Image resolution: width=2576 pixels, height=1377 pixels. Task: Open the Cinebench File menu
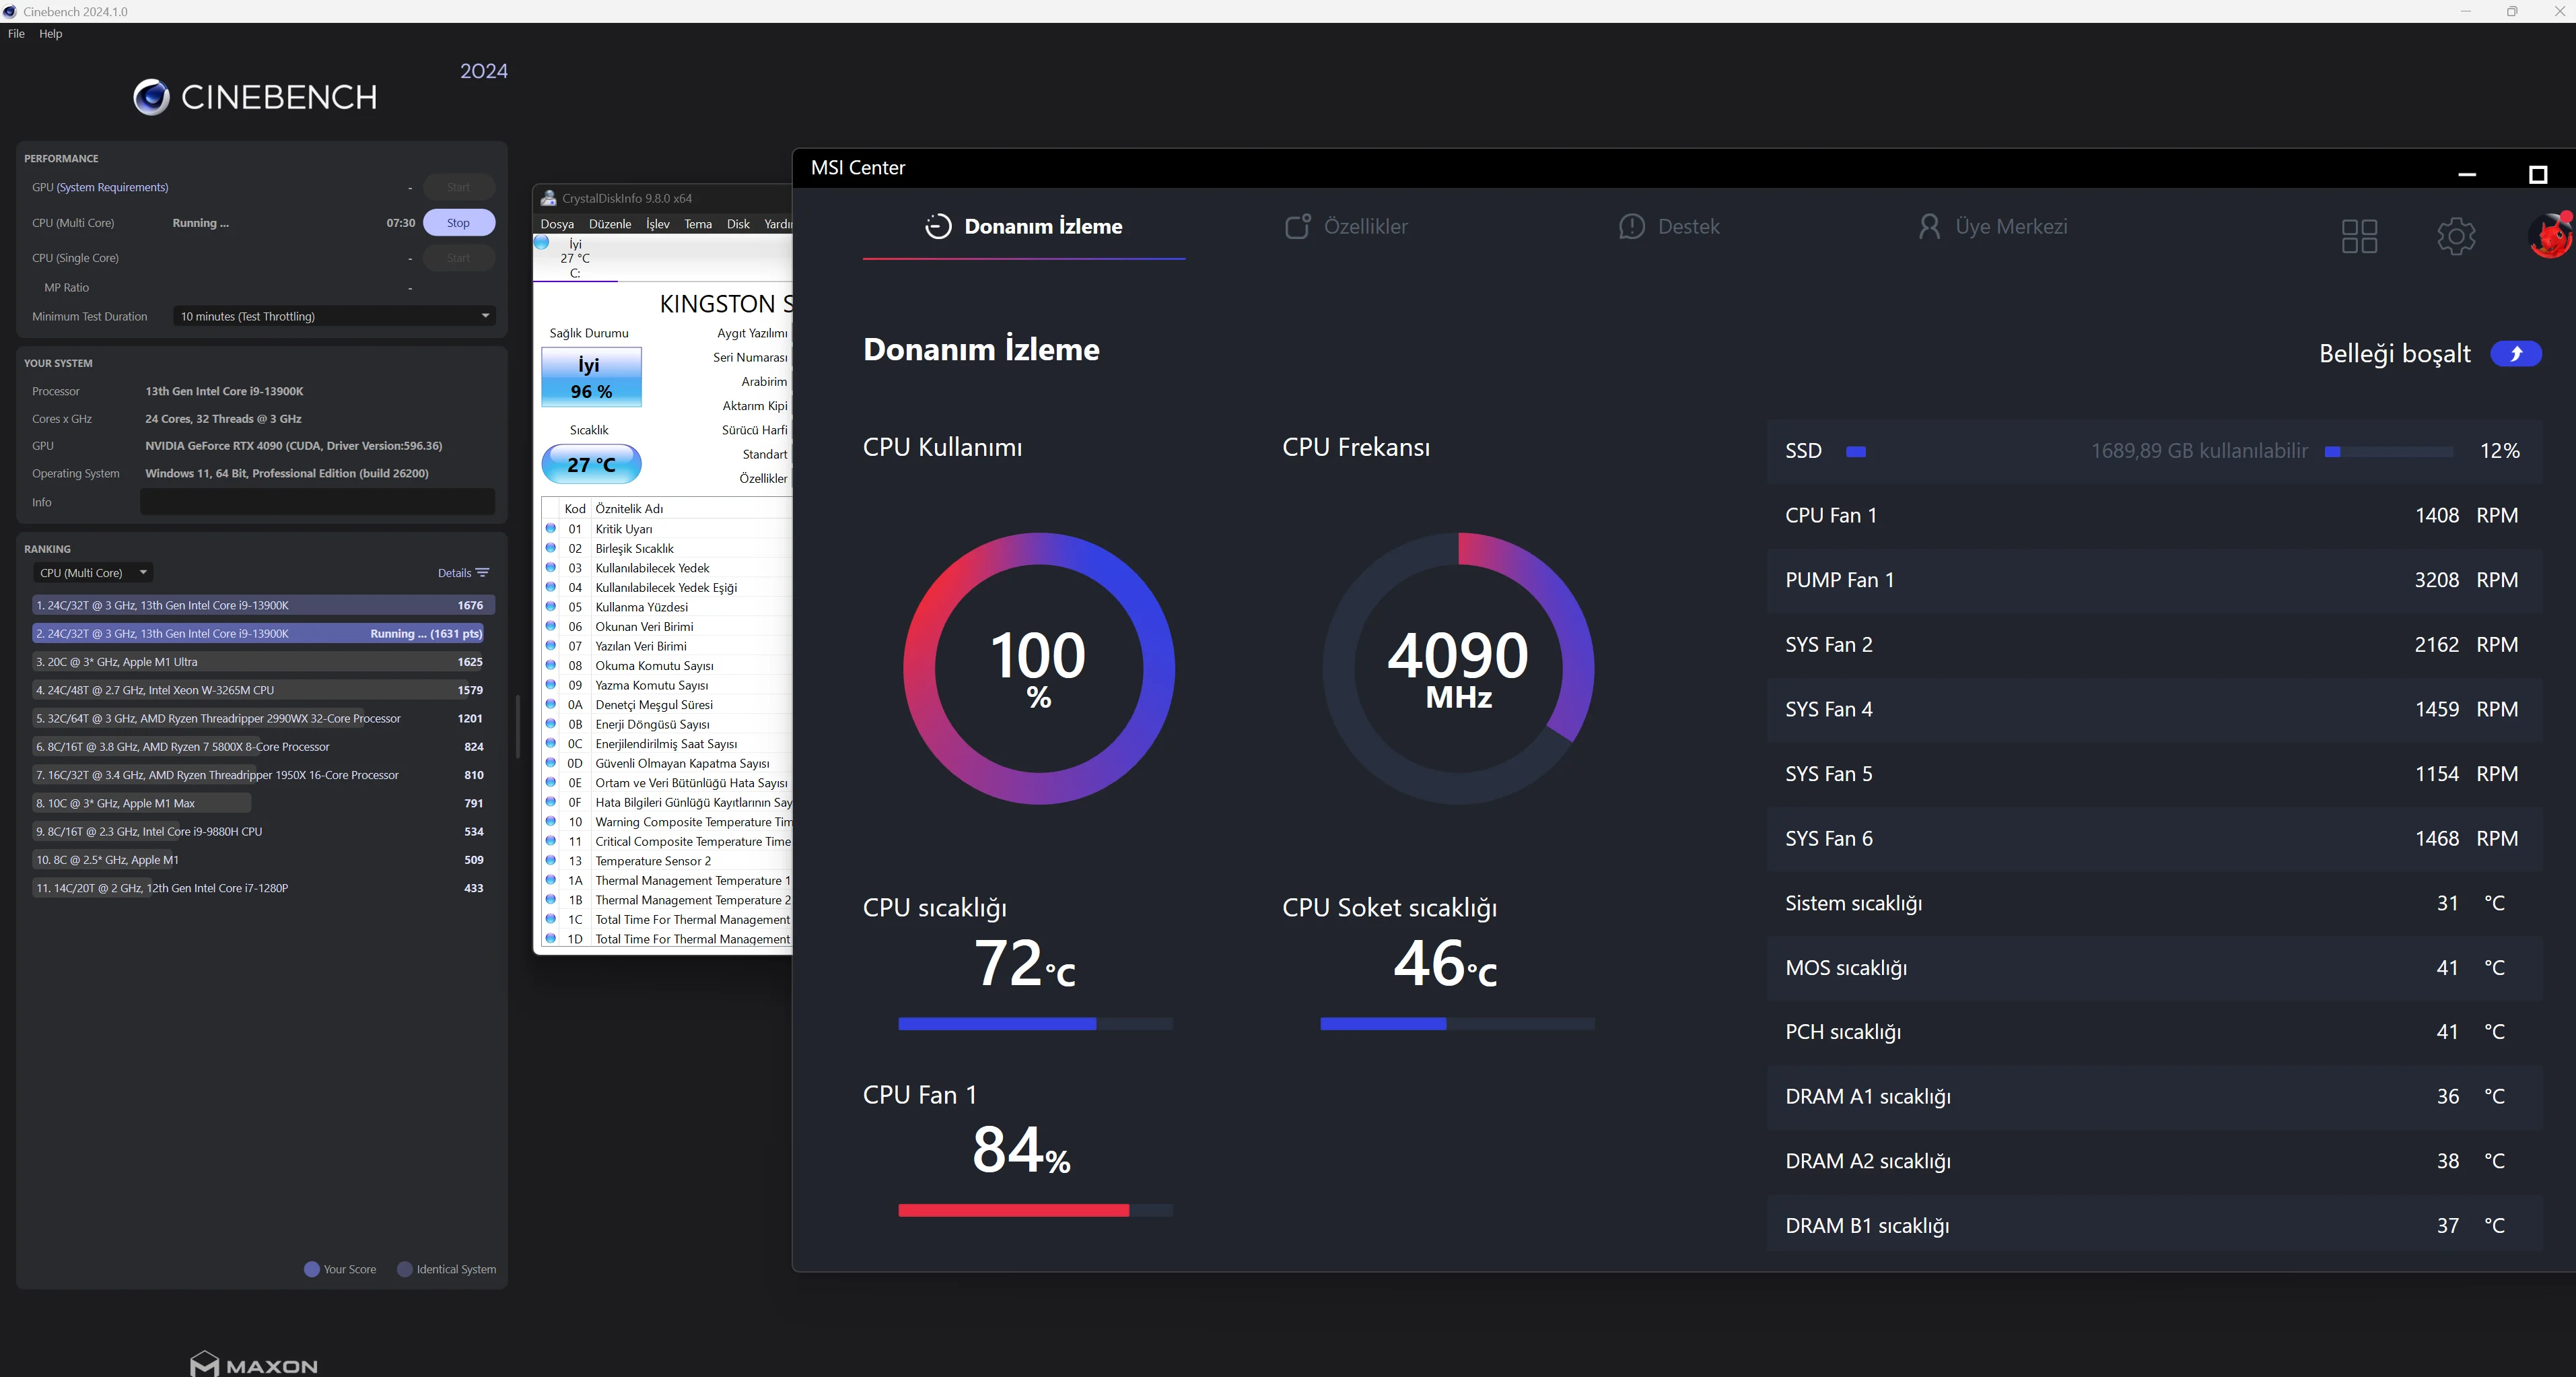tap(16, 34)
